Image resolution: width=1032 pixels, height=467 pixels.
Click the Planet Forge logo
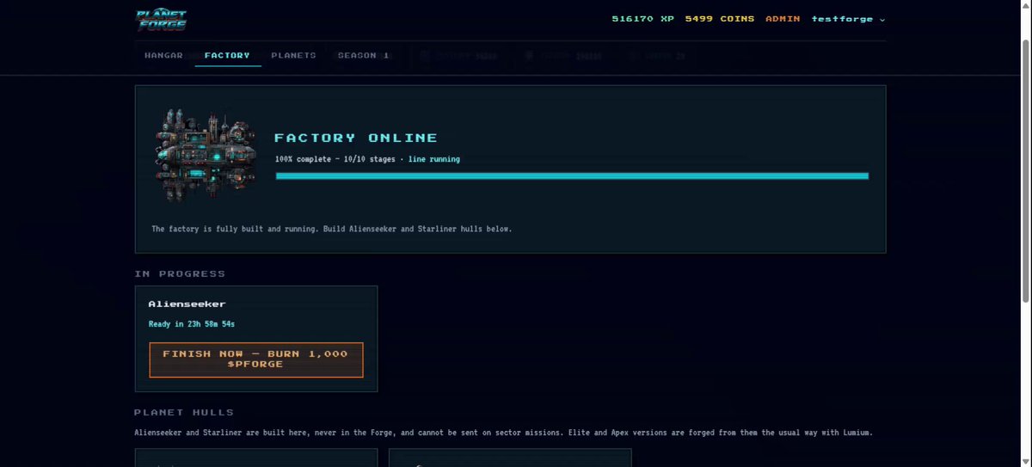tap(161, 19)
